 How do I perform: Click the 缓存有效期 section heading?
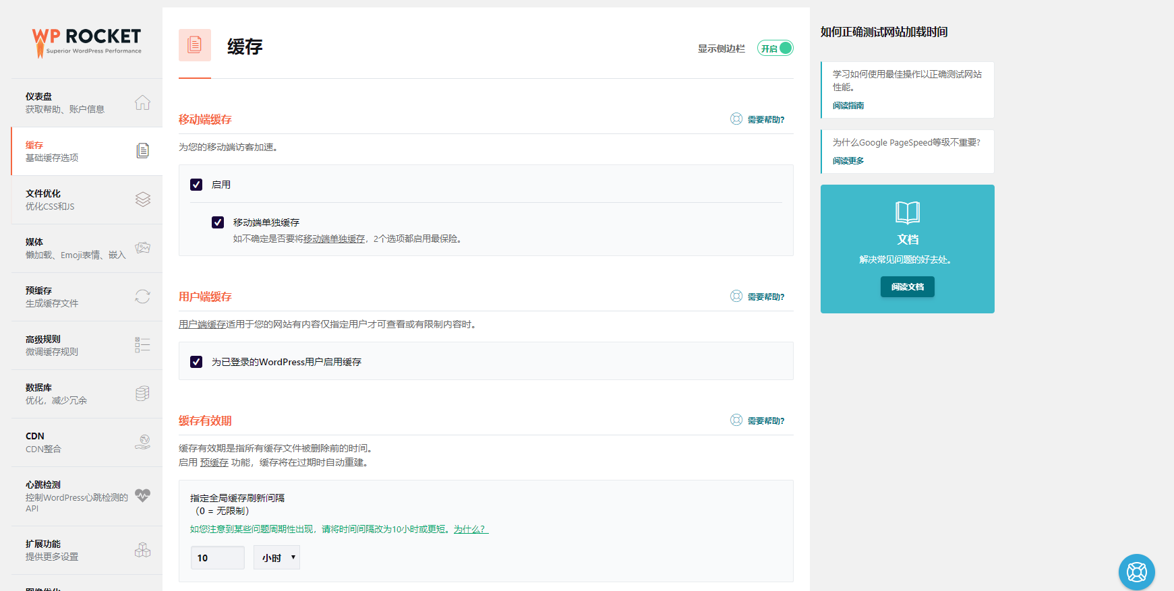(205, 421)
